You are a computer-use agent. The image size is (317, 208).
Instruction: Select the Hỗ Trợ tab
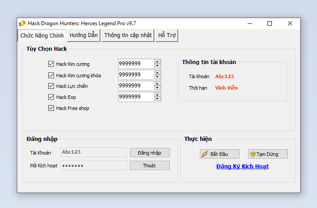(x=168, y=35)
